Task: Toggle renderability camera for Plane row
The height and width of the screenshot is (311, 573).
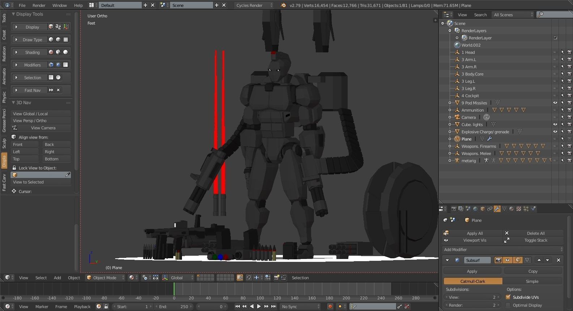Action: point(569,139)
